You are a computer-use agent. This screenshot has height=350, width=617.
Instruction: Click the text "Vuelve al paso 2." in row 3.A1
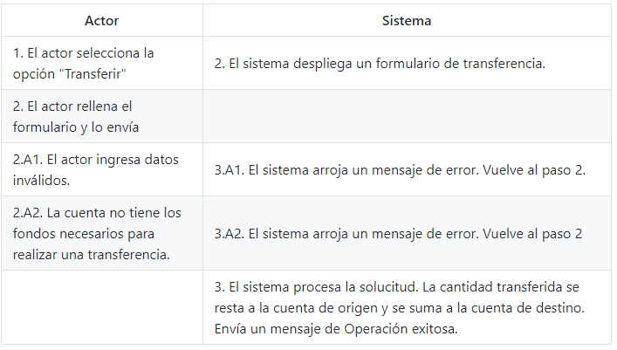click(534, 169)
